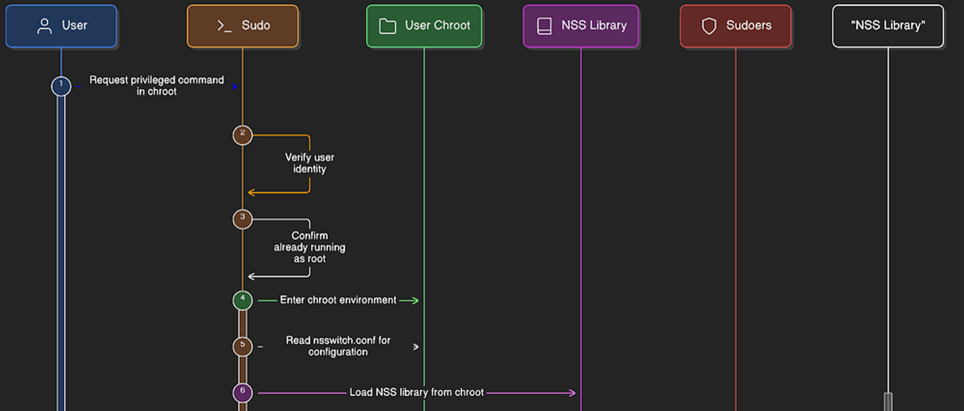
Task: Select the white quoted "NSS Library" box
Action: coord(888,26)
